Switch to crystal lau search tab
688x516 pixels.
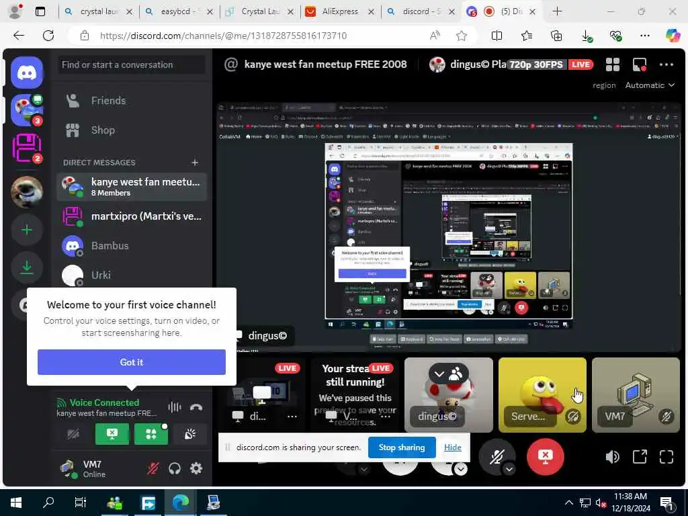(98, 11)
